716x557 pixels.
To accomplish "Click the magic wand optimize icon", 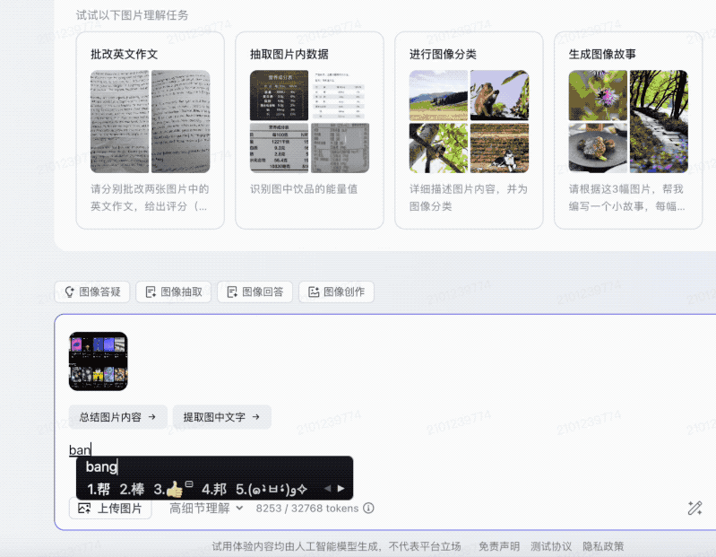I will [x=694, y=508].
